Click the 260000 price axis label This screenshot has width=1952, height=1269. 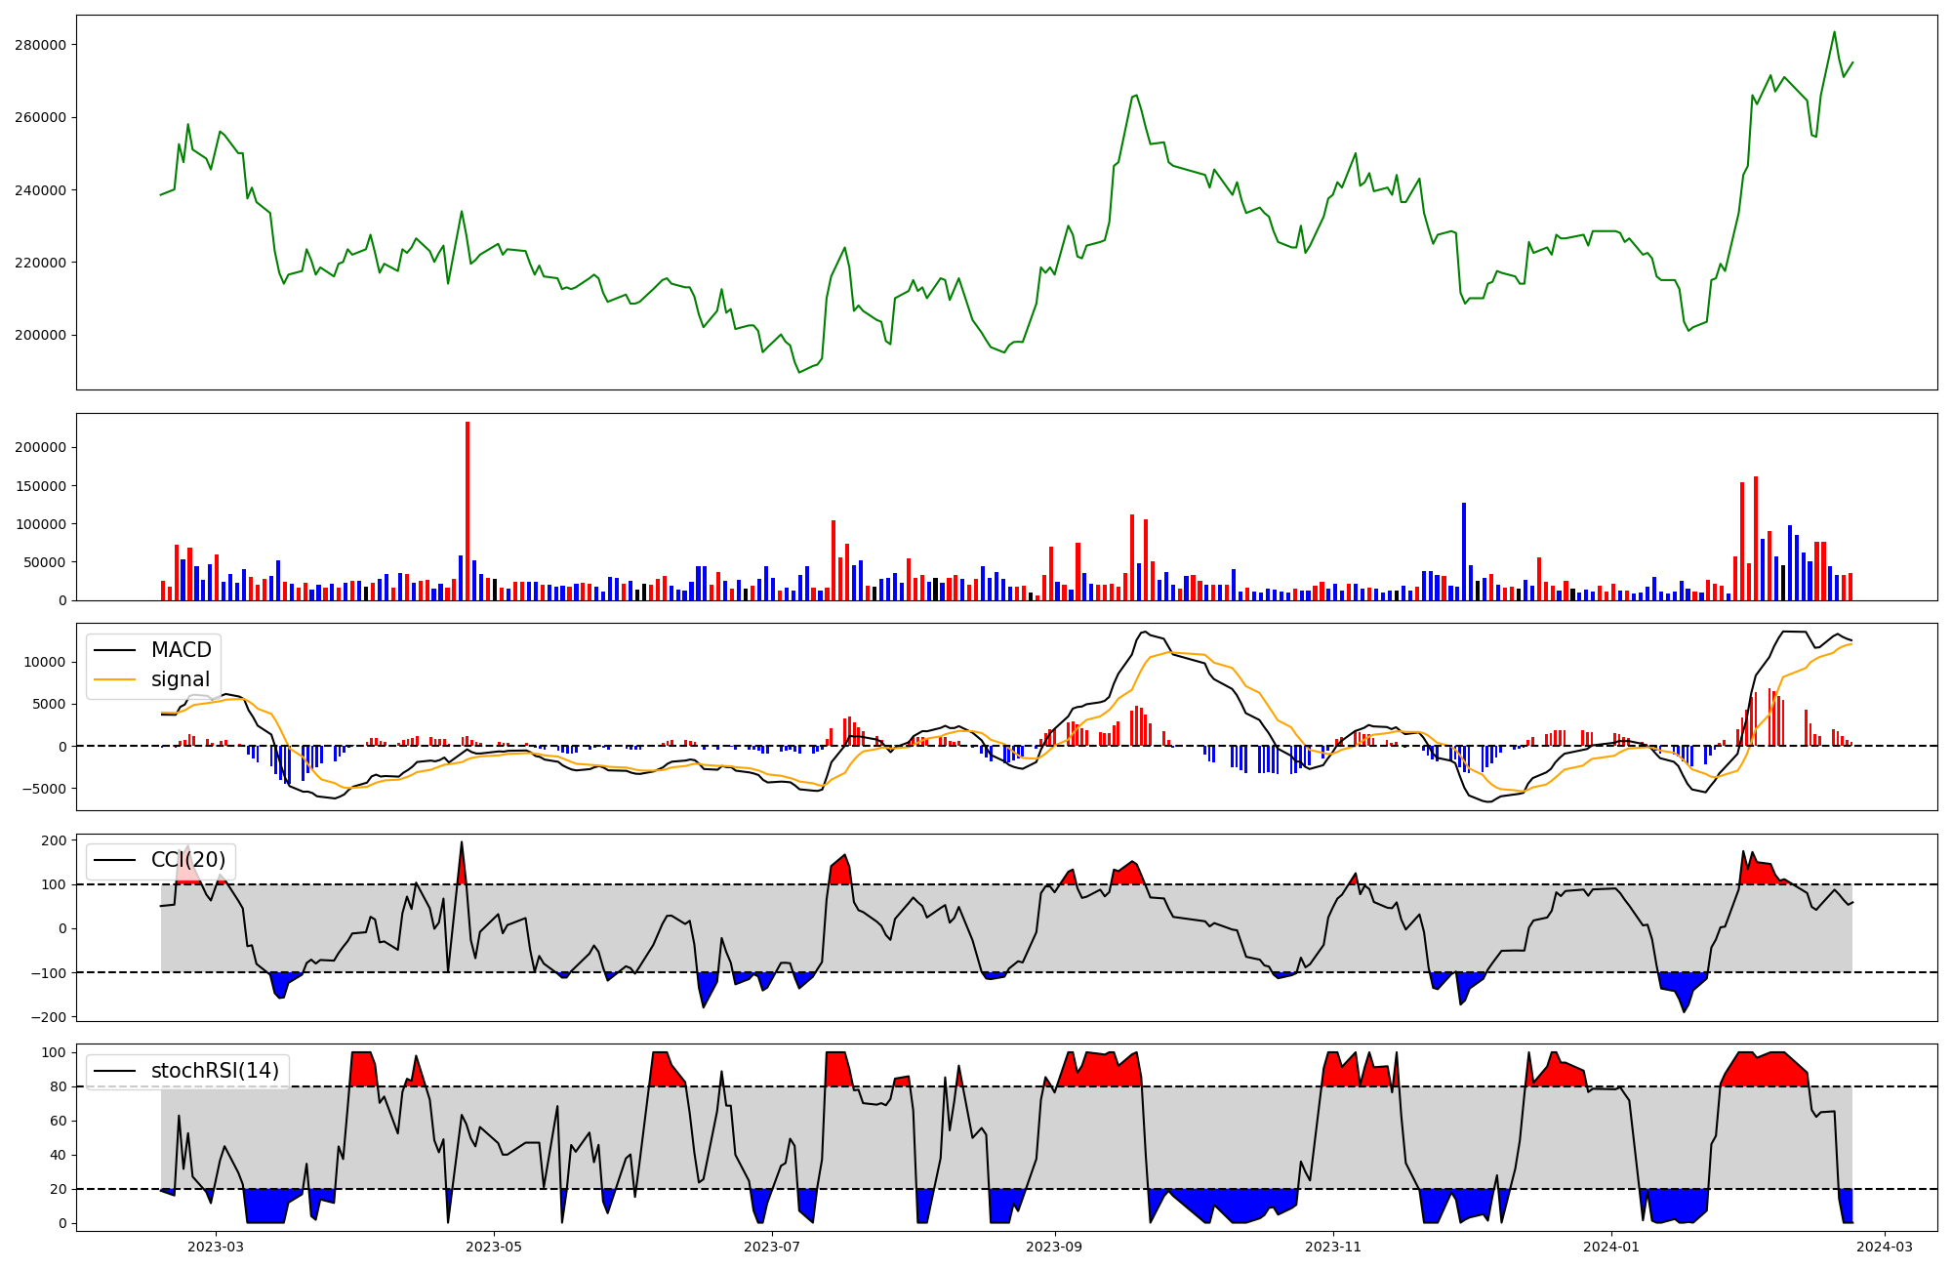click(40, 117)
